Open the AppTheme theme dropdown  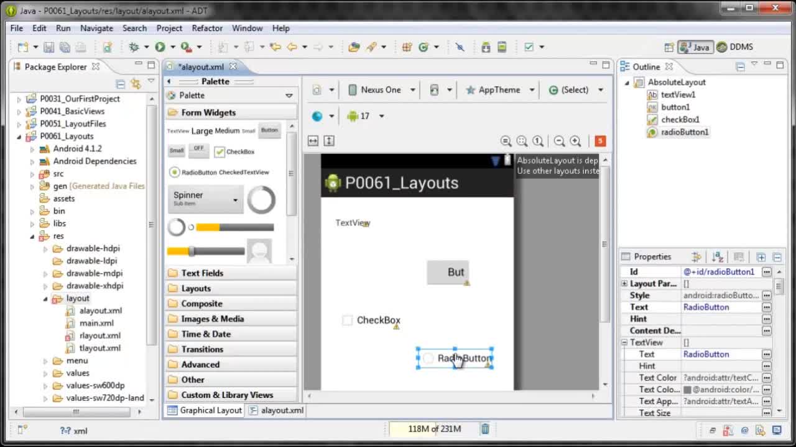click(x=499, y=90)
